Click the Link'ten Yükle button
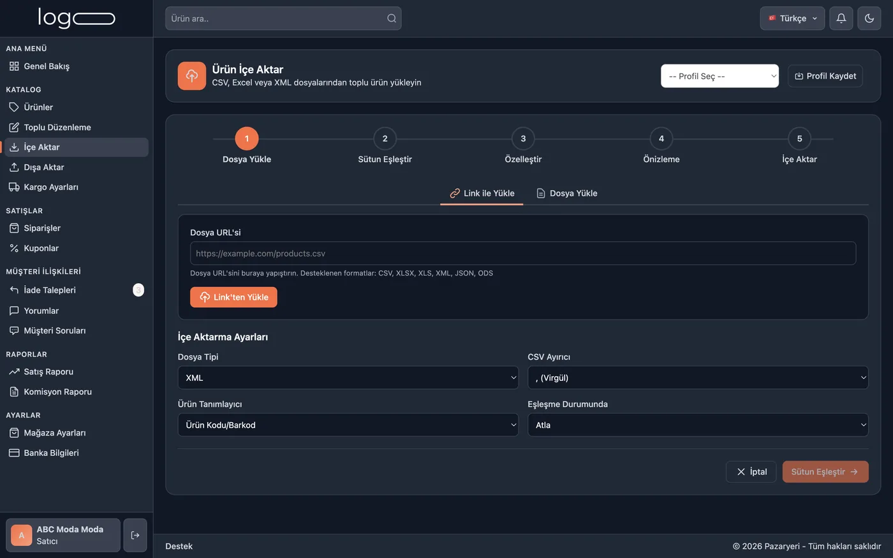Screen dimensions: 893x558 [233, 297]
